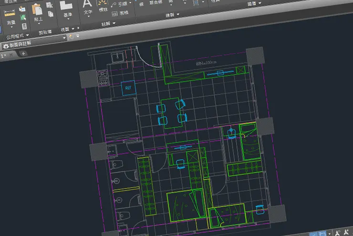
Task: Toggle the blue checkmark status bar button
Action: (313, 235)
